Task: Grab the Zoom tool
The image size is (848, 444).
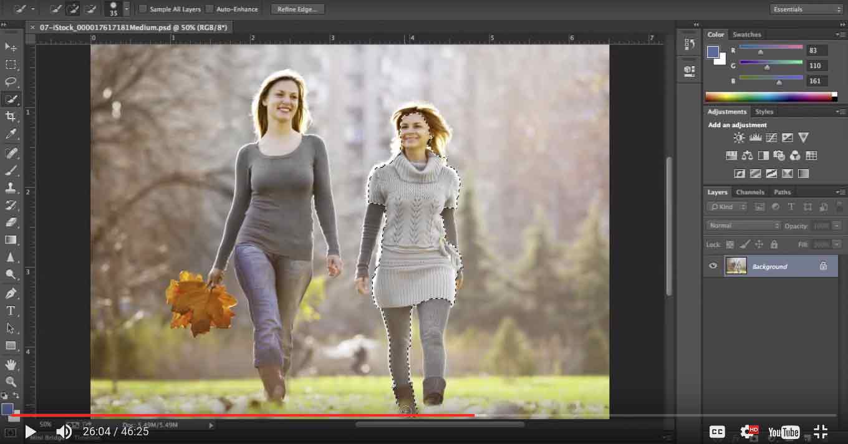Action: tap(11, 382)
